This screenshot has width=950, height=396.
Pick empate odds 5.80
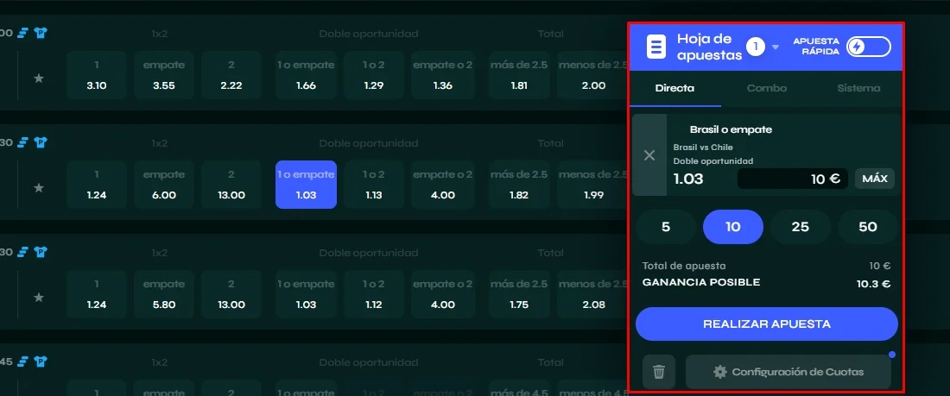(163, 294)
